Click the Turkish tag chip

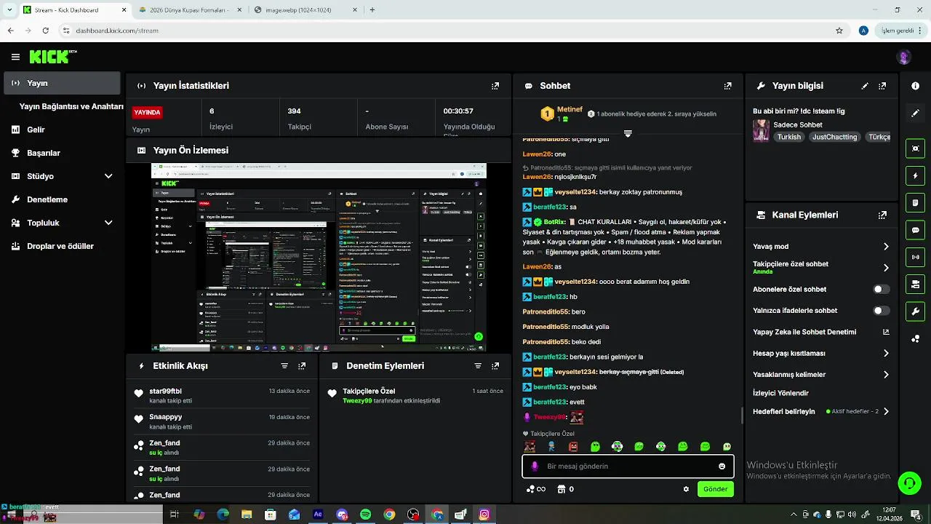coord(788,137)
